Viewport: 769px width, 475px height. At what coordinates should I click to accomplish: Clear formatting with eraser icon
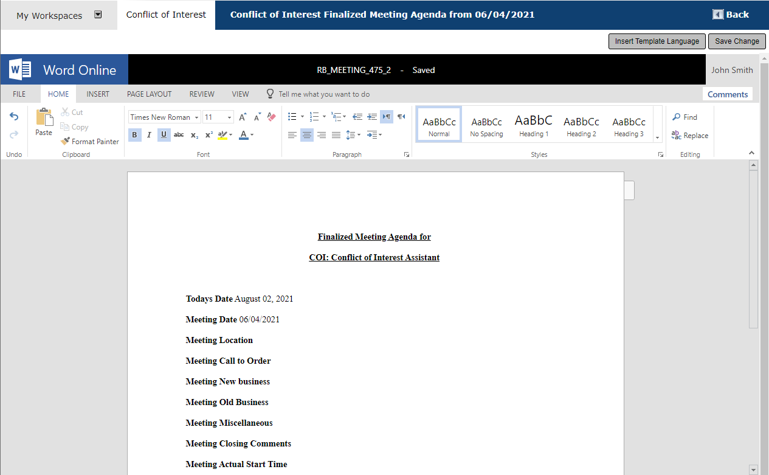click(272, 117)
